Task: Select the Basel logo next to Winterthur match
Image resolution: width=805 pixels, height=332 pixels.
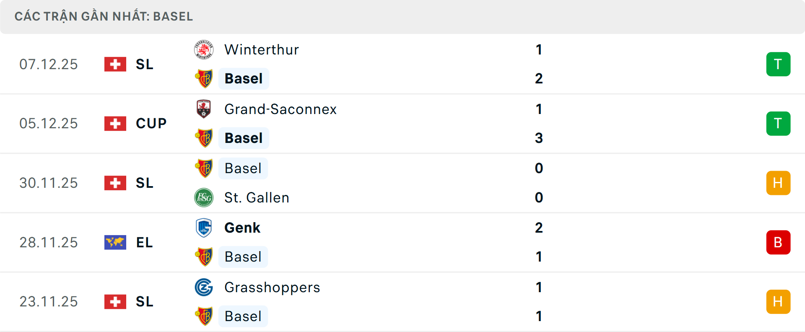Action: click(x=204, y=78)
